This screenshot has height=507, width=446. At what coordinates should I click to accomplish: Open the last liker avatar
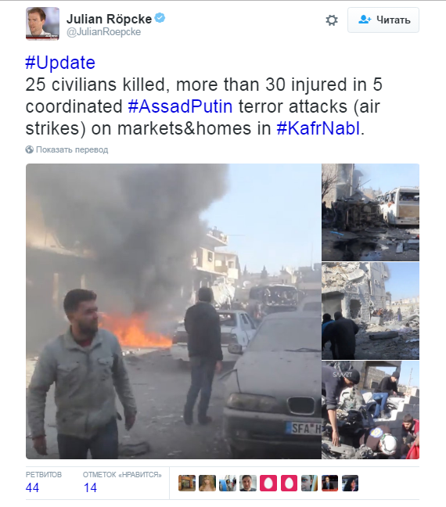coord(351,483)
